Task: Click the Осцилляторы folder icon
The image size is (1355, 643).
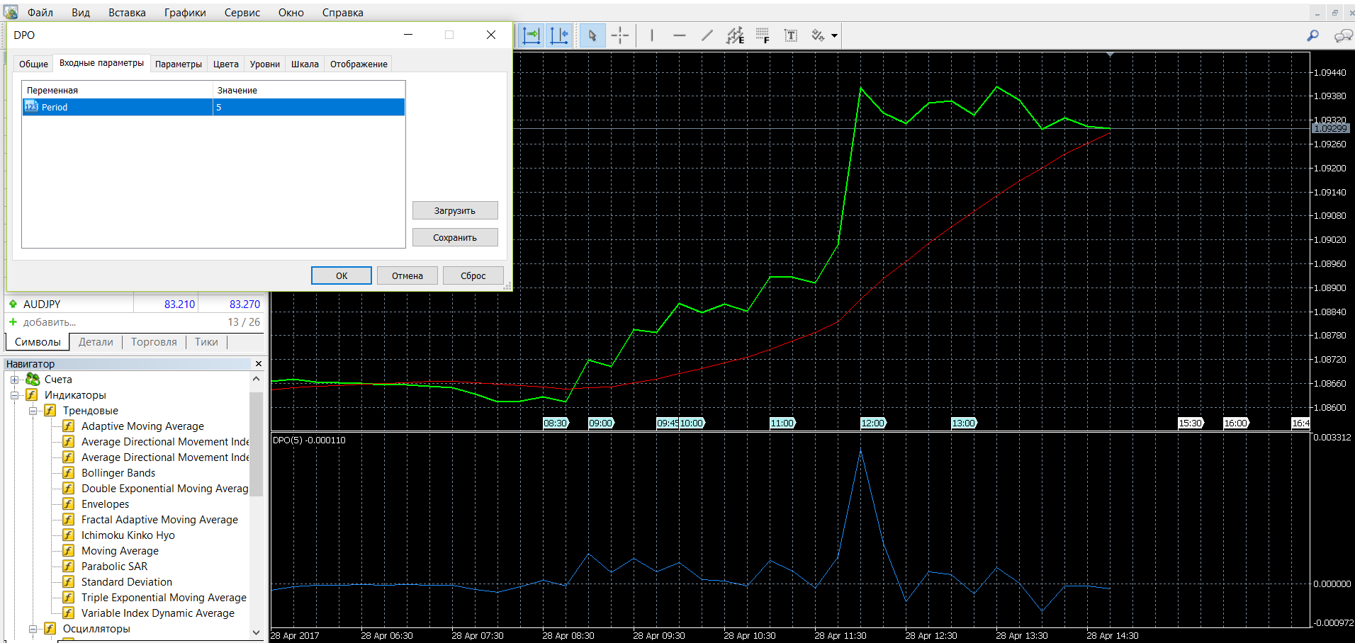Action: click(50, 629)
